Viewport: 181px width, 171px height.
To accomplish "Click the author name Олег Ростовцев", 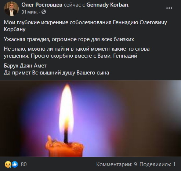I will [42, 5].
